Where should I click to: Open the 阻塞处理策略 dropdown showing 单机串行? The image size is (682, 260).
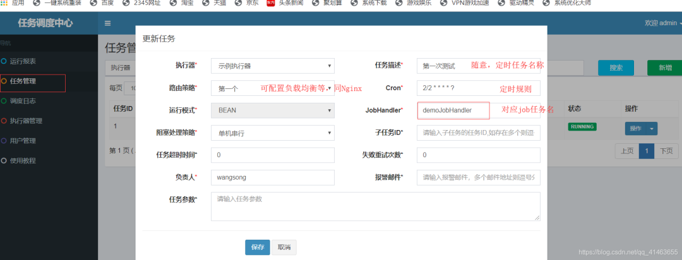(x=273, y=133)
